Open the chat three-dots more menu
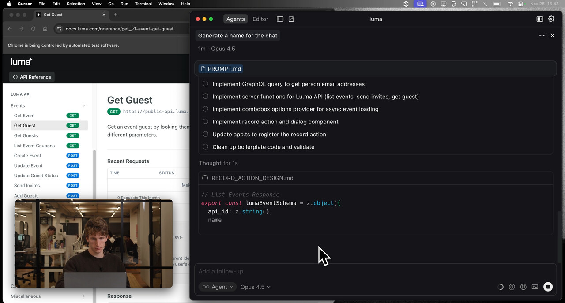 542,36
